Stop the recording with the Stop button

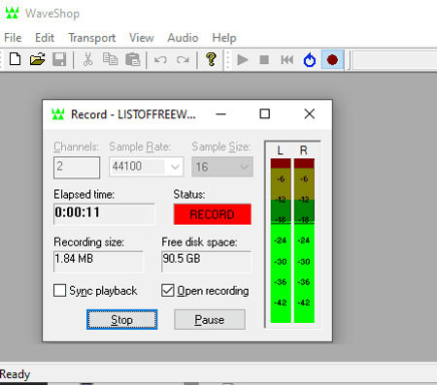(122, 320)
